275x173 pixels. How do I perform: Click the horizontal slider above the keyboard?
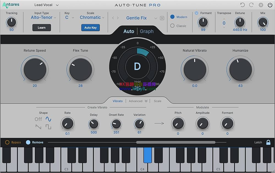click(176, 142)
